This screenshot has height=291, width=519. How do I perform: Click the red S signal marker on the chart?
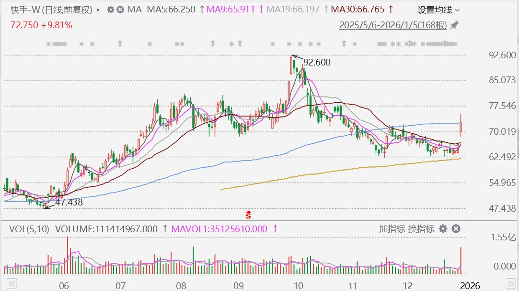pyautogui.click(x=249, y=215)
